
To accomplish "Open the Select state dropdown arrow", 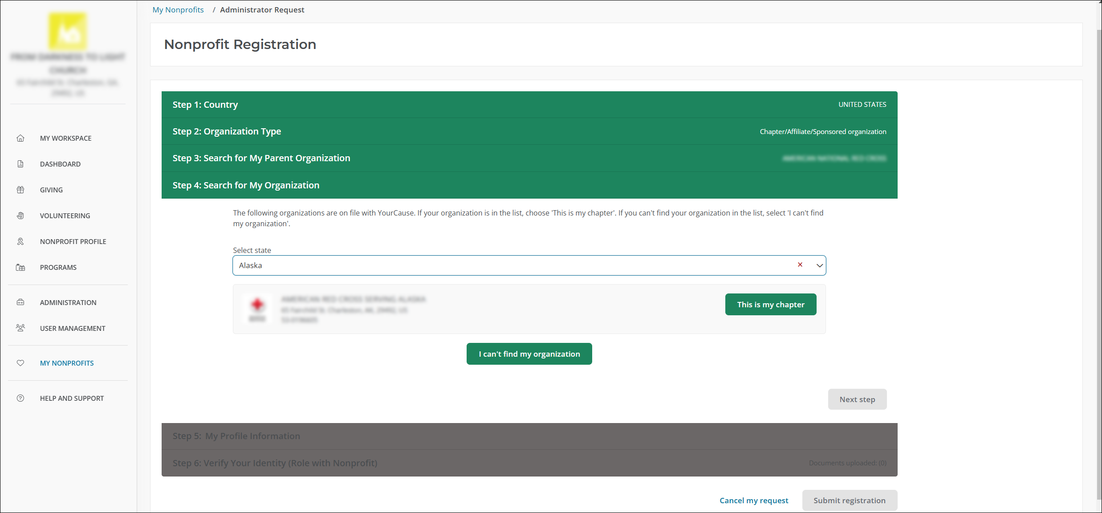I will [x=819, y=265].
